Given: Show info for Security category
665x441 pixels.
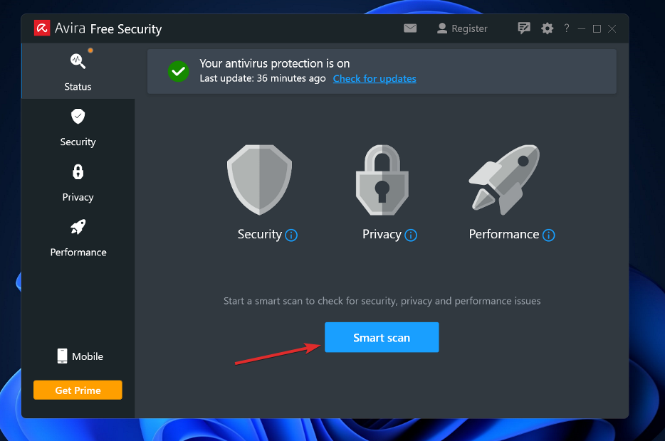Looking at the screenshot, I should [x=291, y=235].
